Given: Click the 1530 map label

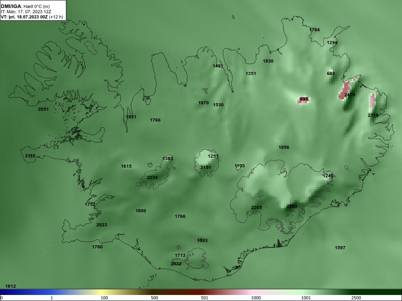Looking at the screenshot, I should [x=218, y=105].
